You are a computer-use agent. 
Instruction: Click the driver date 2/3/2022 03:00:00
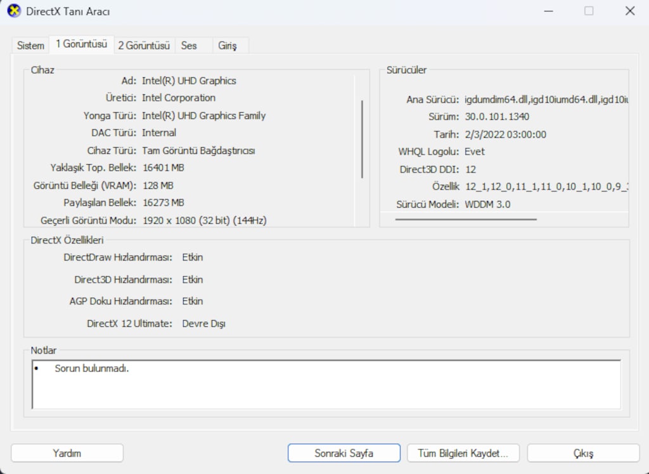(x=506, y=134)
